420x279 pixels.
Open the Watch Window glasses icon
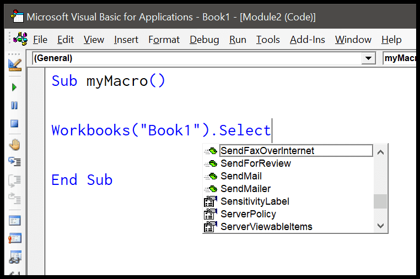click(15, 257)
